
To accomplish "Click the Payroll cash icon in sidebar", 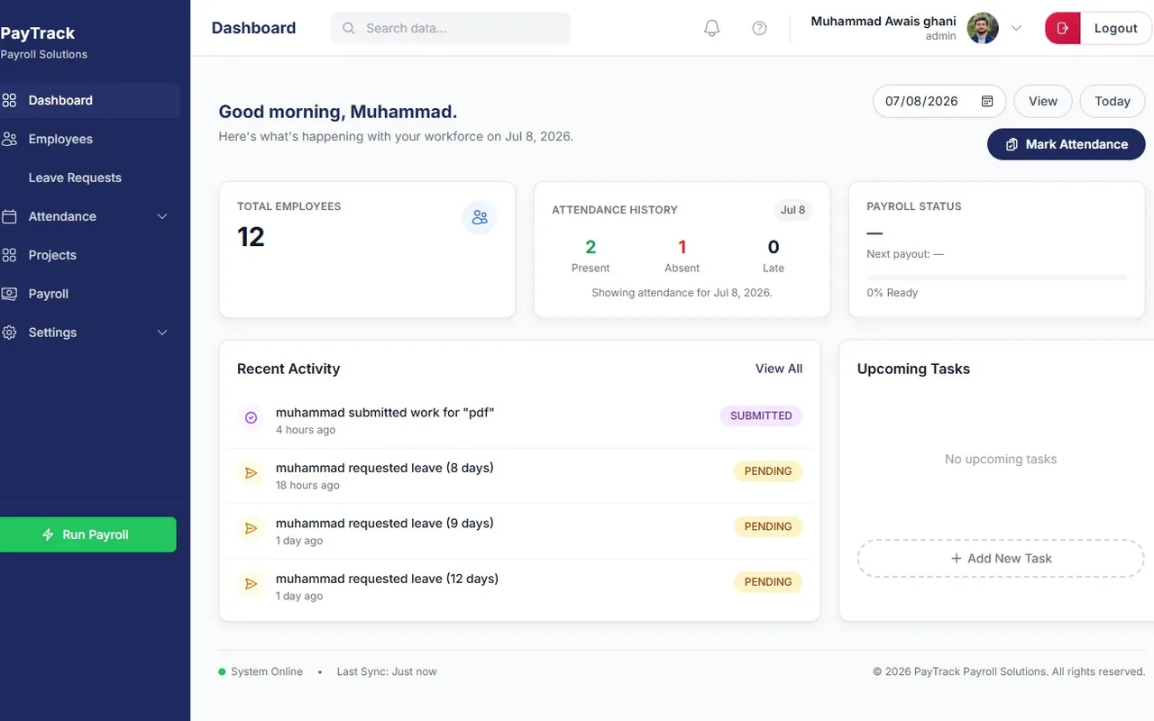I will coord(10,294).
